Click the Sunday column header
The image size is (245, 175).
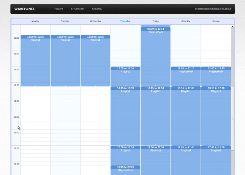(x=216, y=21)
